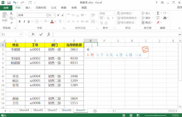This screenshot has width=182, height=117.
Task: Open the 格式 format cells dropdown
Action: [147, 23]
